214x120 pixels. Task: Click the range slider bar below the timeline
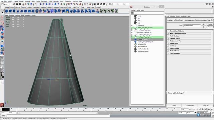point(57,113)
